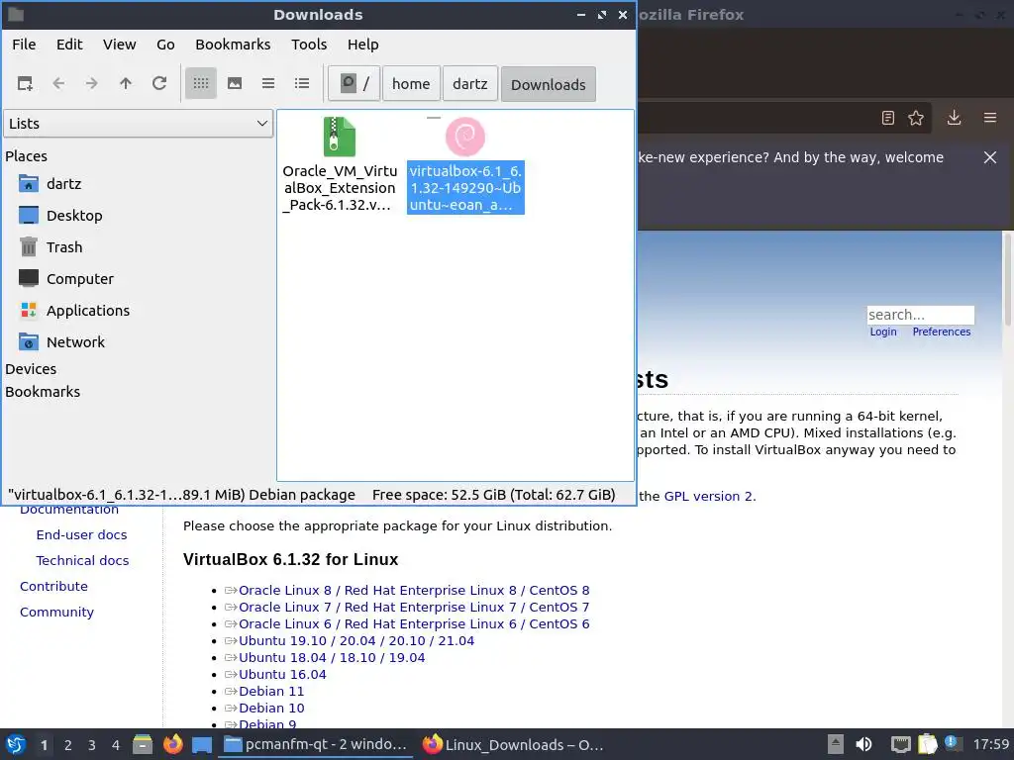Activate Linux_Downloads Firefox taskbar button
This screenshot has width=1014, height=760.
tap(514, 744)
